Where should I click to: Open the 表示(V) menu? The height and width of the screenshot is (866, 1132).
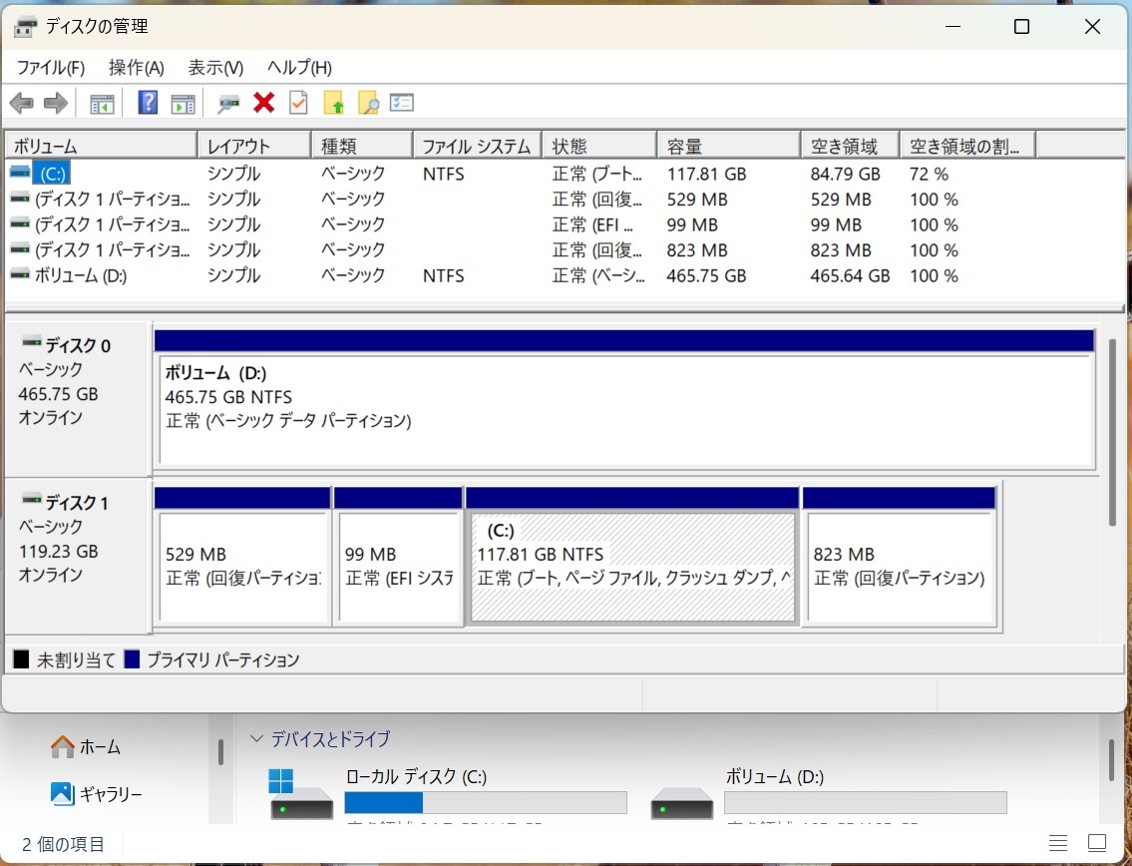[x=215, y=68]
